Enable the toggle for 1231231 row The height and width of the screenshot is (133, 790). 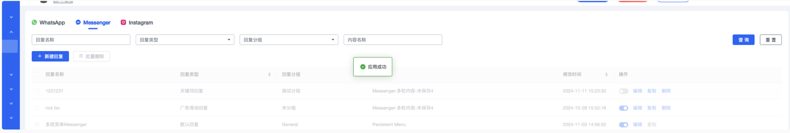tap(623, 91)
